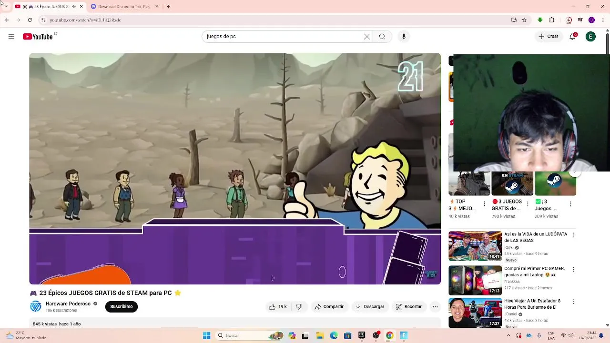Click the address bar URL
610x343 pixels.
click(85, 20)
